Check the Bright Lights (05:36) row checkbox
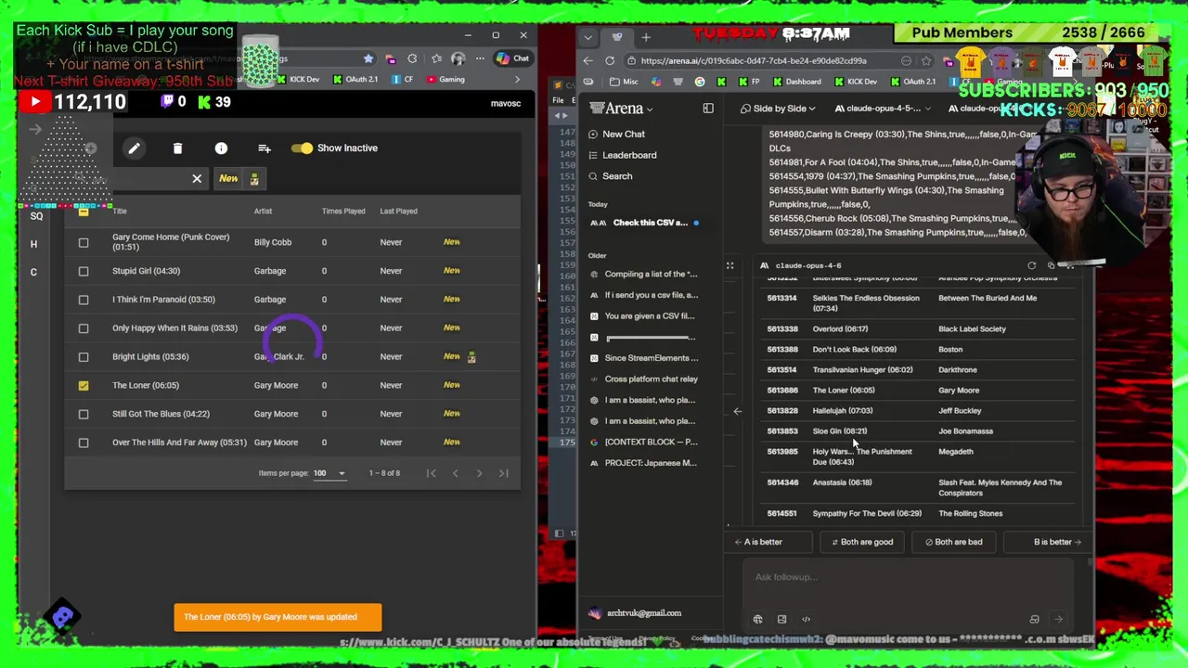 click(x=84, y=357)
